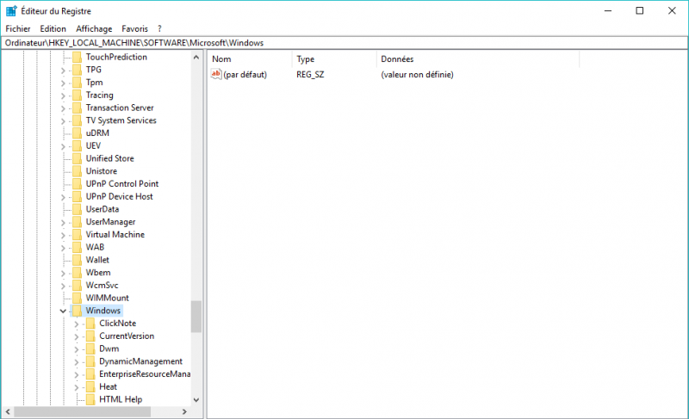Click the registry path address bar

point(344,43)
